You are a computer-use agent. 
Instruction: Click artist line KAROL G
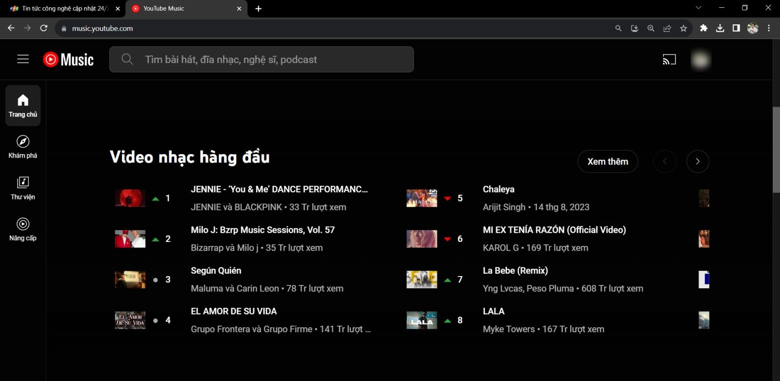tap(501, 248)
